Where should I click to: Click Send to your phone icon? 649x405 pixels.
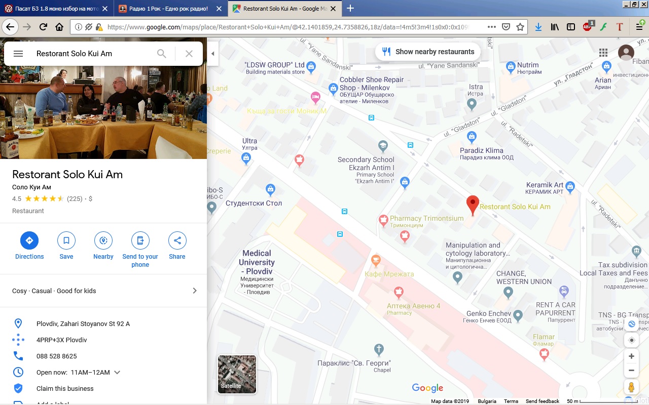coord(140,240)
